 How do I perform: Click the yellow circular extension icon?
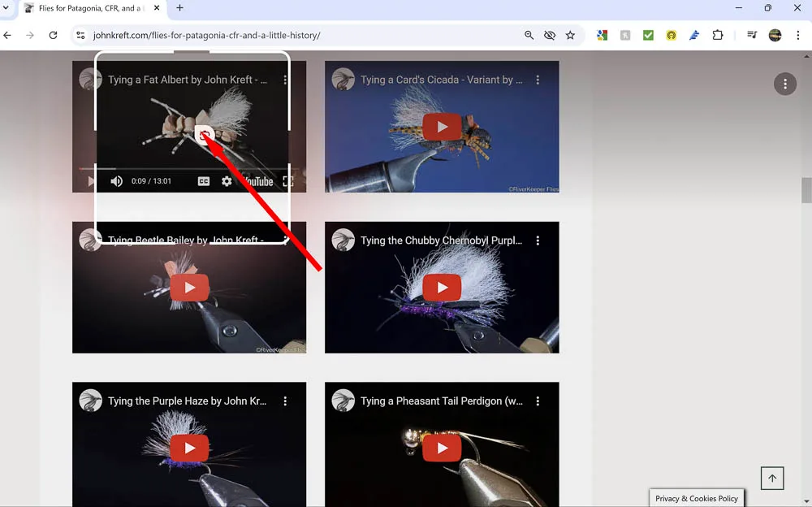pos(672,35)
